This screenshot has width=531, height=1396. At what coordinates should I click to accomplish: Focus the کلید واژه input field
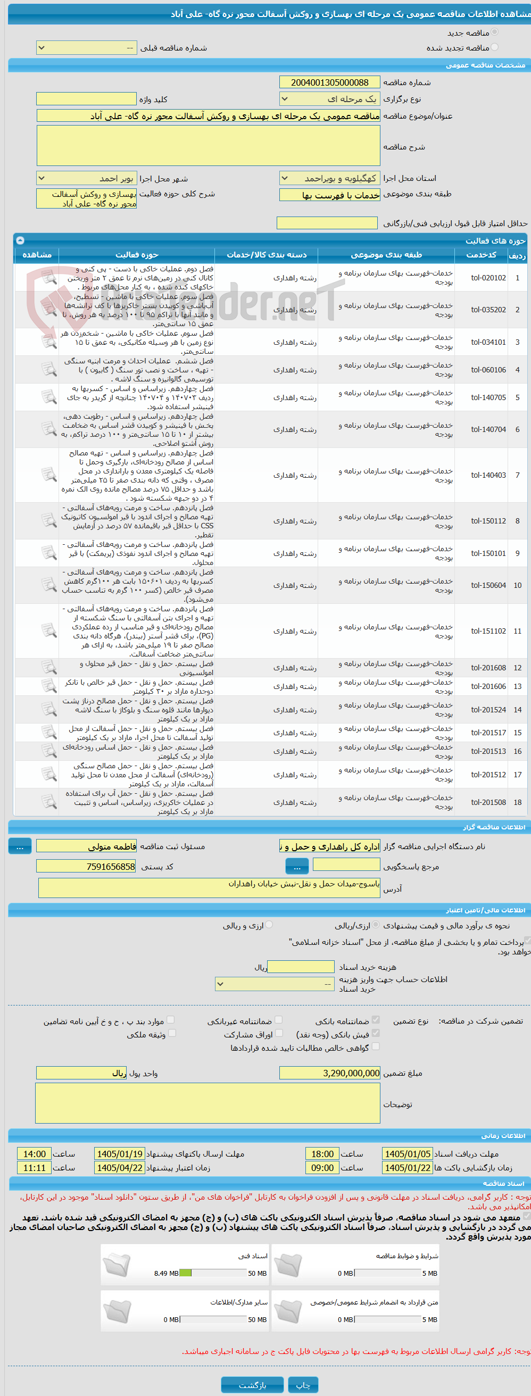(x=86, y=98)
